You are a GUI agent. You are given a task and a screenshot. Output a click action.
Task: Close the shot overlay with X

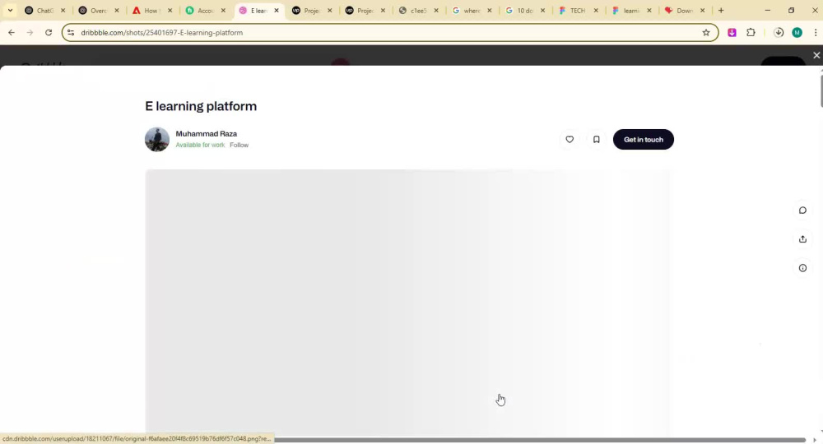pyautogui.click(x=816, y=55)
